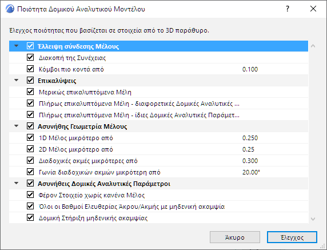Edit the 0.300 consecutive edges value
The width and height of the screenshot is (327, 250).
(x=250, y=161)
